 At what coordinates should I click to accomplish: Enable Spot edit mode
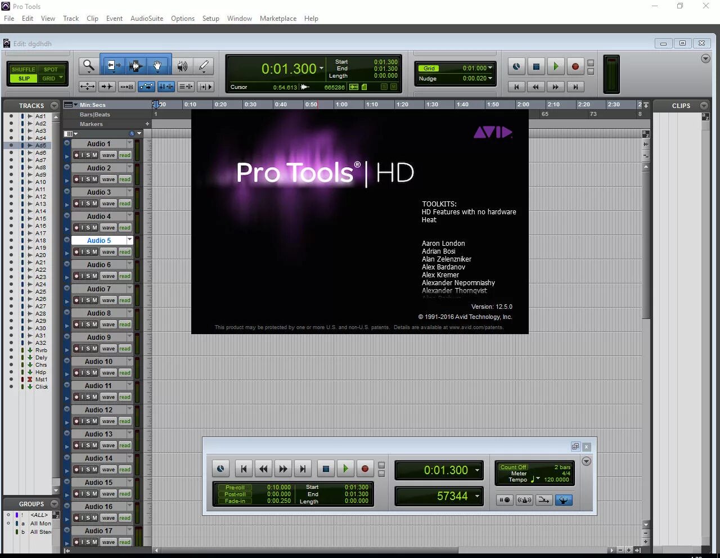click(x=51, y=69)
